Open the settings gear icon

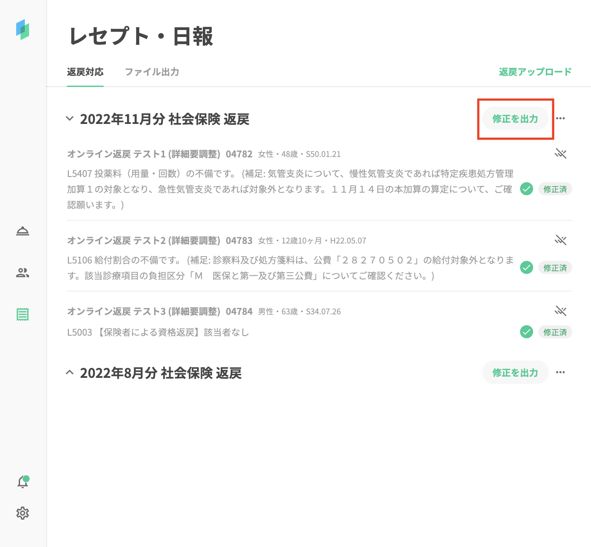(23, 513)
